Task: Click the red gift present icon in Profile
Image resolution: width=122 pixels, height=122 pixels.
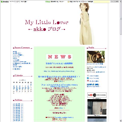Action: tap(88, 81)
